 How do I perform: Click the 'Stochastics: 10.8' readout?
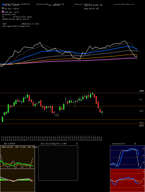click(x=9, y=15)
